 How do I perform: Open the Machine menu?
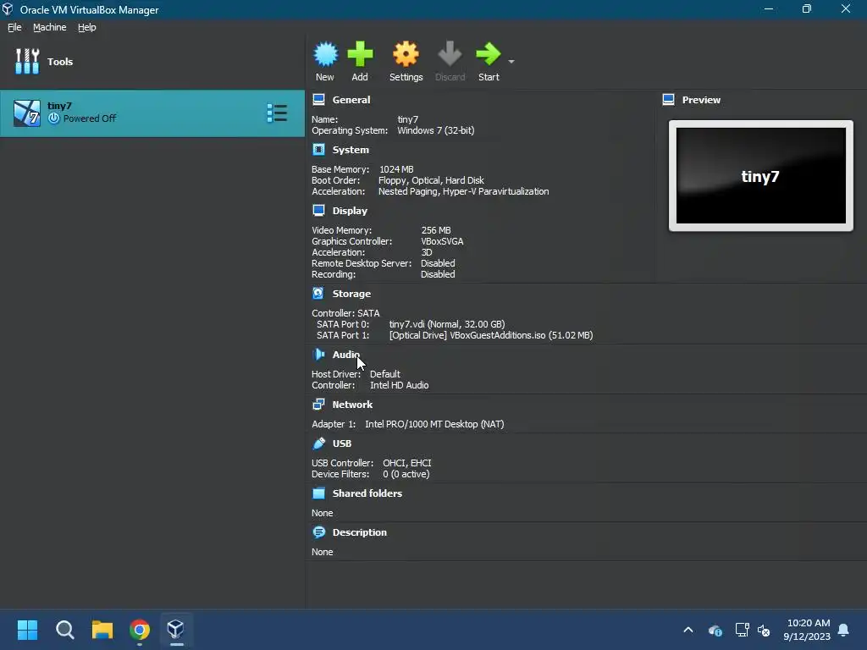tap(50, 27)
